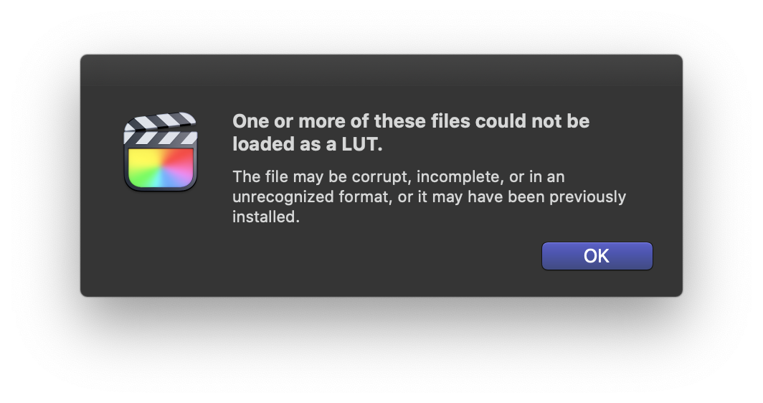Click the heading line 'loaded as a LUT.'
This screenshot has height=403, width=763.
308,144
